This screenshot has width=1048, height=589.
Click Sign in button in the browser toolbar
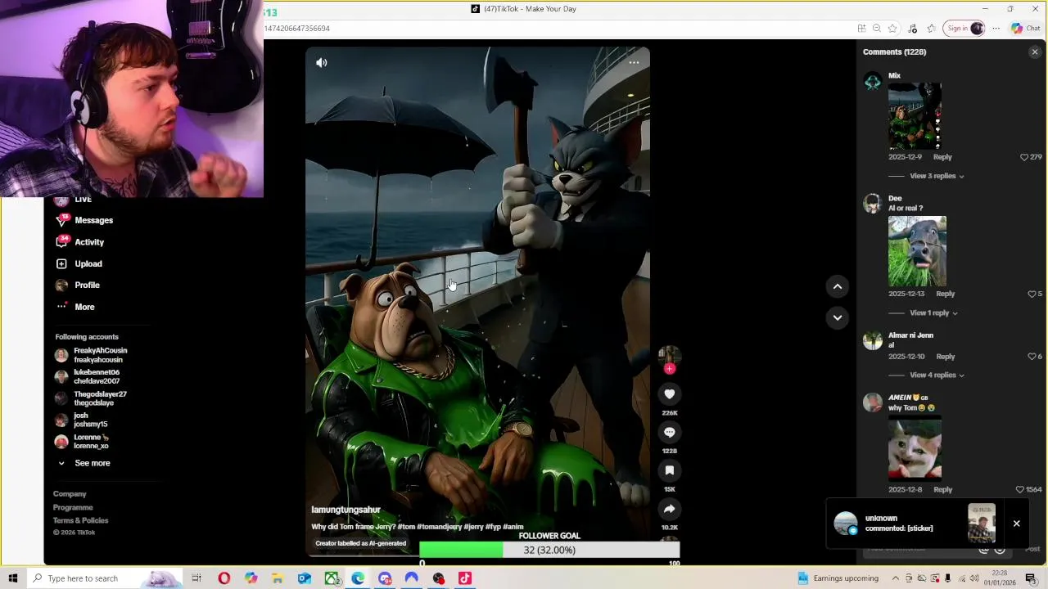point(964,28)
